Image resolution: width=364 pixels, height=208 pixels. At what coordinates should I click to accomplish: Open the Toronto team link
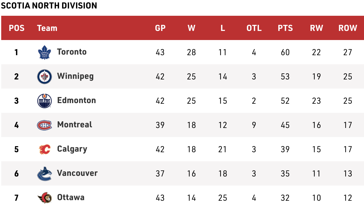tap(72, 52)
